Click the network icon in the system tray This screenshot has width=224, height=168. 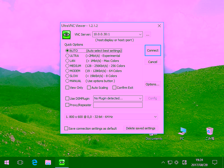coord(170,162)
